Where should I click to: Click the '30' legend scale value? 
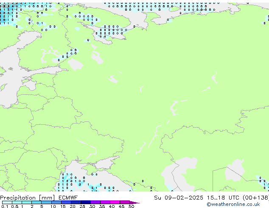click(92, 206)
